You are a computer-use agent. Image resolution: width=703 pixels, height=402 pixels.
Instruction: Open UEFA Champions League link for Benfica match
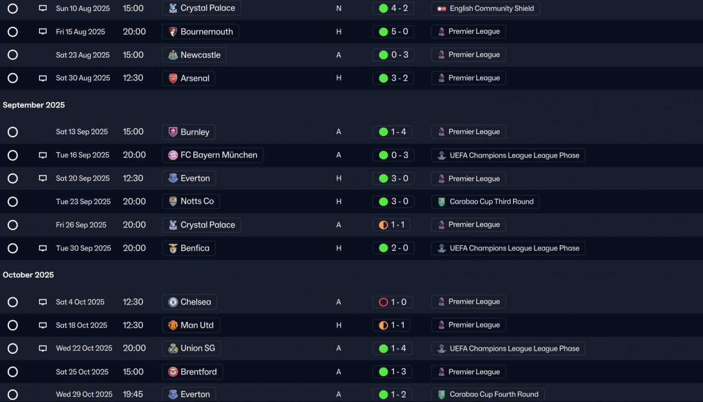pos(514,248)
